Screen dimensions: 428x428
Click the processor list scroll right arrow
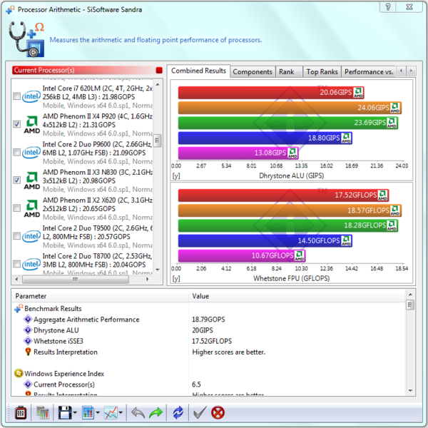click(148, 279)
